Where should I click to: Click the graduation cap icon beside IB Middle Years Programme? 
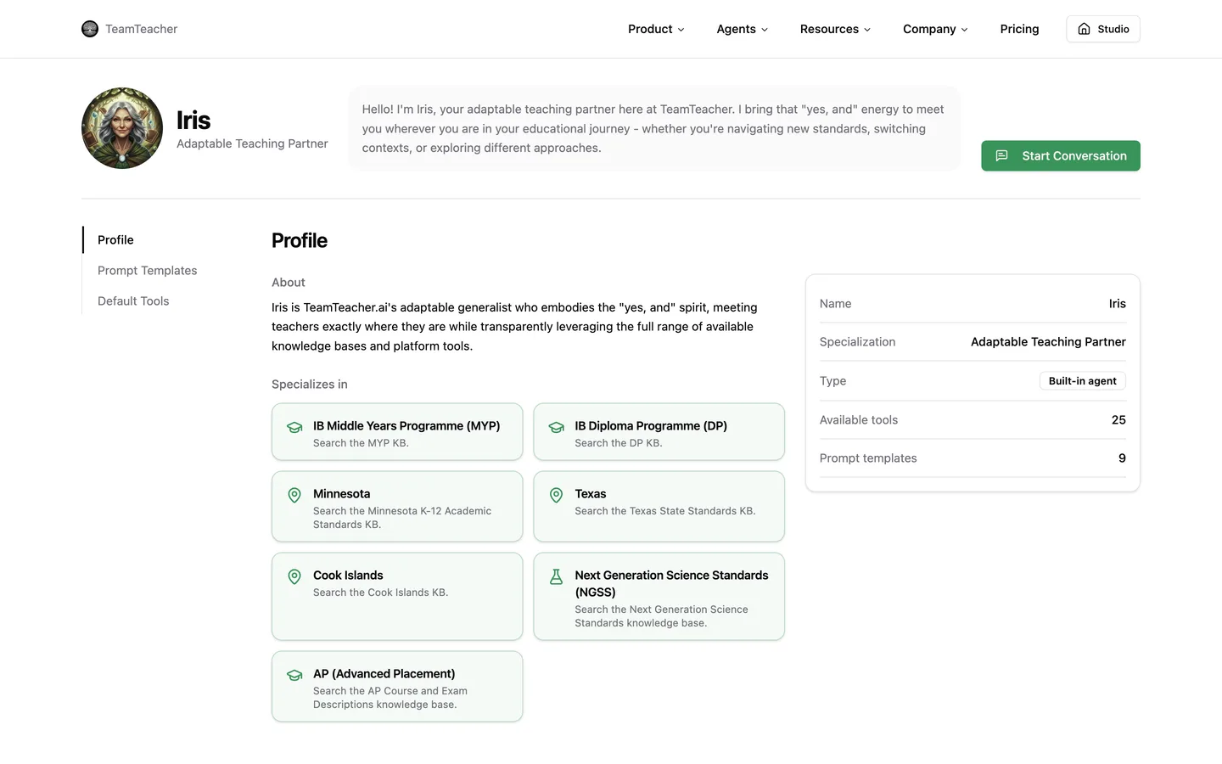click(294, 427)
